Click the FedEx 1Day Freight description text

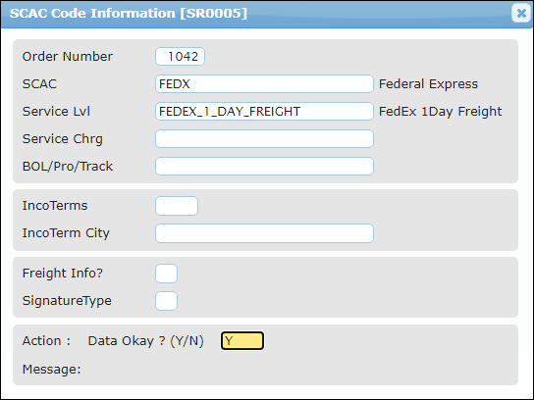point(441,112)
